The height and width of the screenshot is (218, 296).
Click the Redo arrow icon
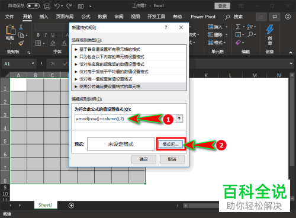pyautogui.click(x=69, y=7)
